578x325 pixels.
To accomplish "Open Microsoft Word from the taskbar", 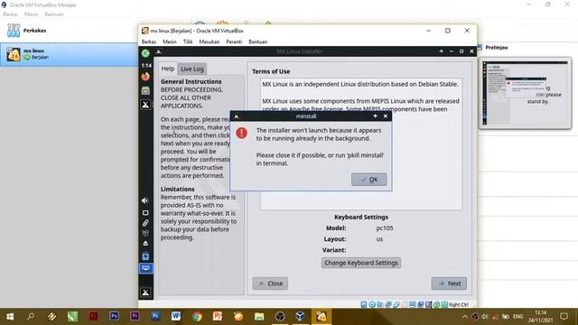I will [176, 317].
